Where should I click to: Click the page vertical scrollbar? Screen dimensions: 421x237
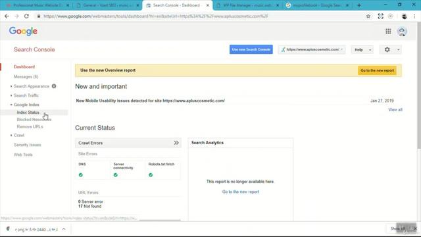pos(419,86)
